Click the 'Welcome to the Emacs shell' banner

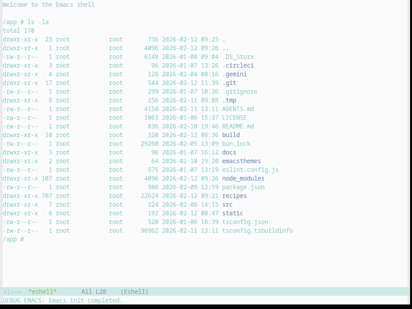click(49, 5)
